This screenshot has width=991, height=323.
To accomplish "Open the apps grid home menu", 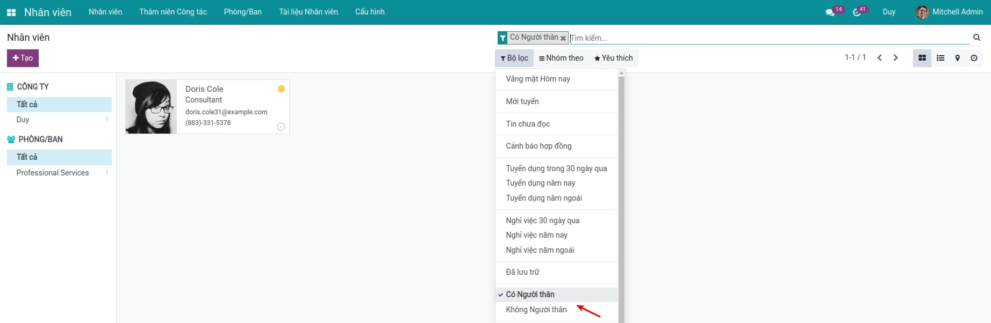I will 11,12.
